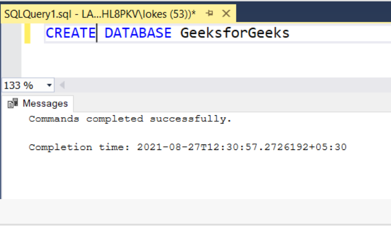Image resolution: width=391 pixels, height=226 pixels.
Task: Click the horizontal scroll left arrow
Action: pos(62,85)
